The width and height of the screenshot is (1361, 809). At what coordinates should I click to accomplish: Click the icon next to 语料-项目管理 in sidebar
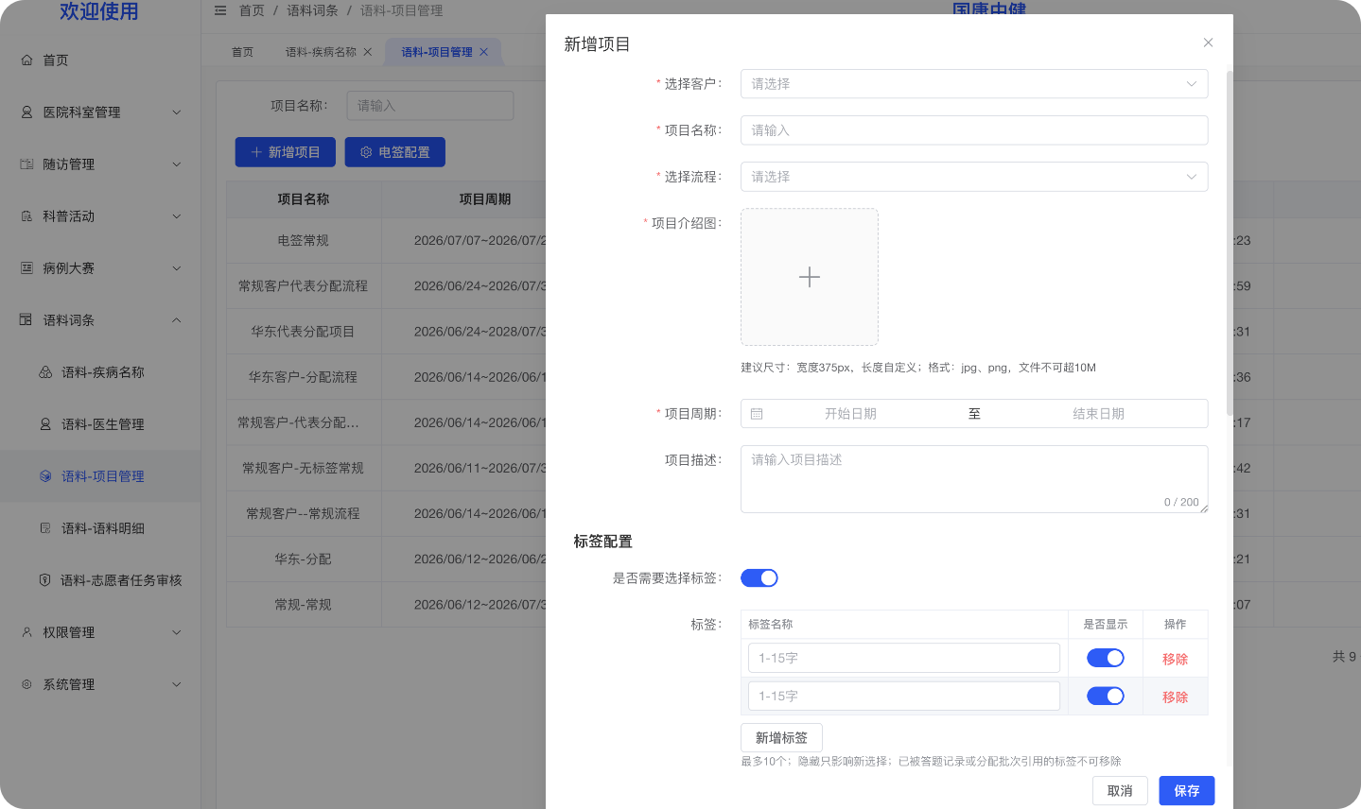[x=45, y=475]
